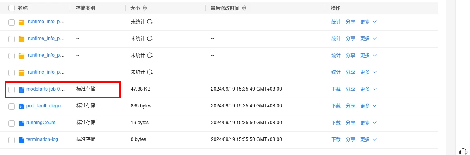
Task: Open the runningCount file name link
Action: point(41,123)
